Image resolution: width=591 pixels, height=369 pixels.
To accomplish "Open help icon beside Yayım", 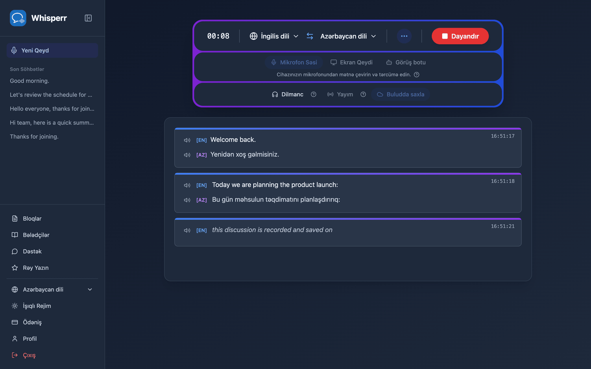I will (x=363, y=94).
